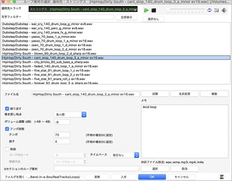Viewport: 232px width, 181px height.
Task: Select war_cry_140_snare_fx_g_minor.wav
Action: 116,32
